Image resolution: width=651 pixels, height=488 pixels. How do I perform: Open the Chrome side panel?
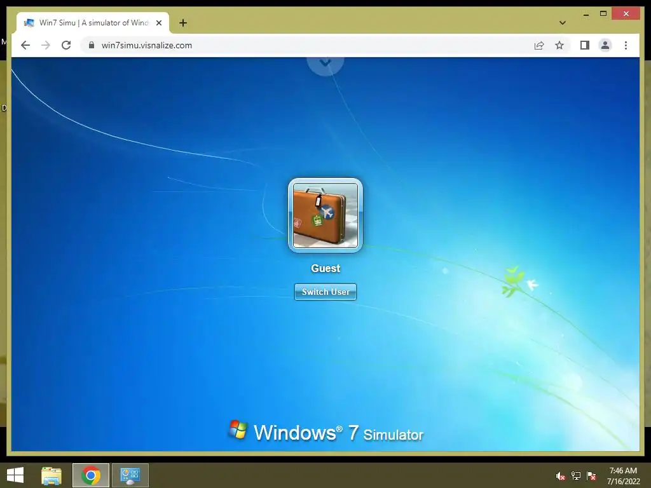(585, 45)
